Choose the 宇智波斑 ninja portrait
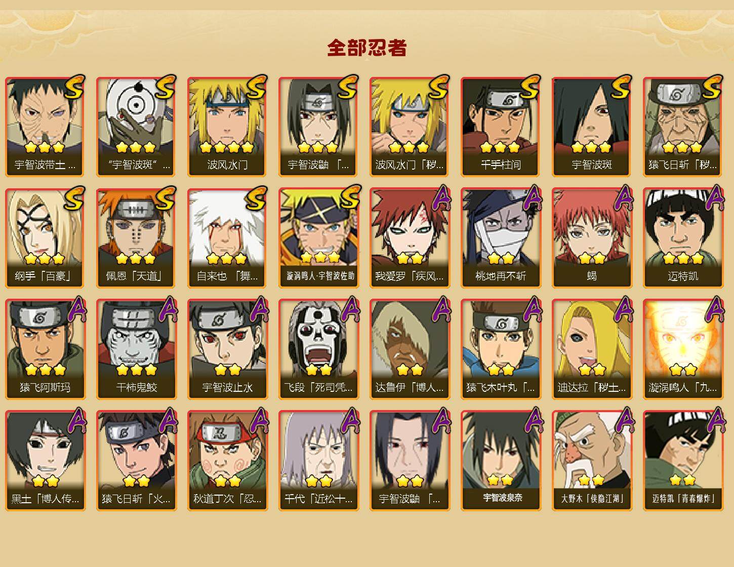Viewport: 734px width, 567px height. 592,127
